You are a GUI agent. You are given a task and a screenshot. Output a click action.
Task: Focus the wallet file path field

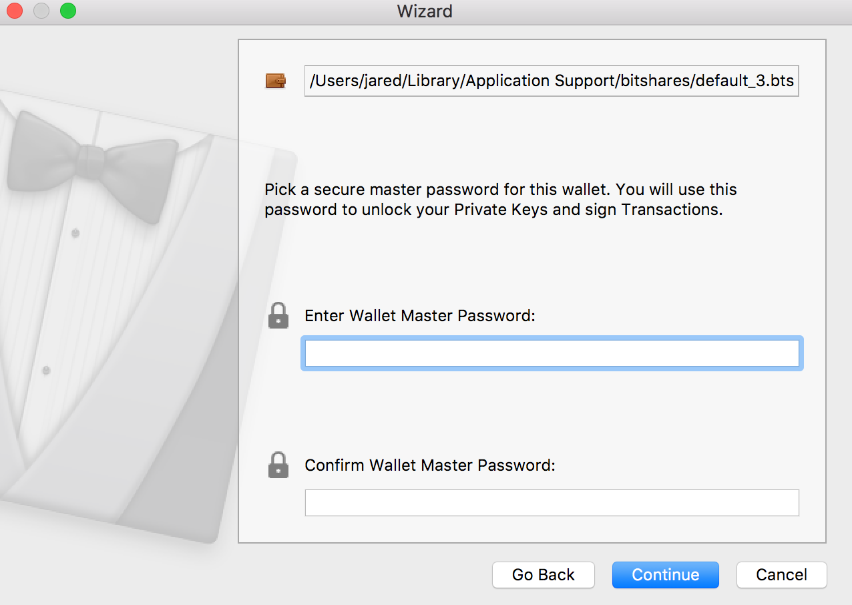[552, 81]
